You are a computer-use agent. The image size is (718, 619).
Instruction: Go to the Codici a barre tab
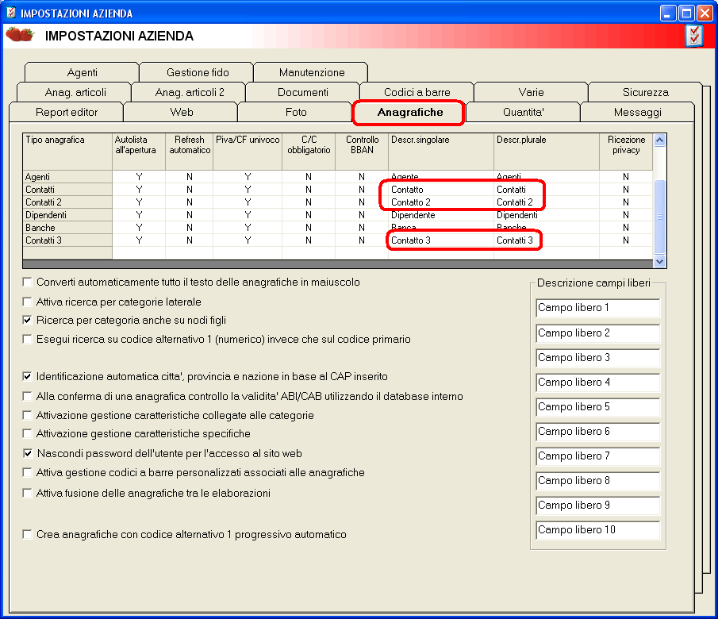point(417,92)
